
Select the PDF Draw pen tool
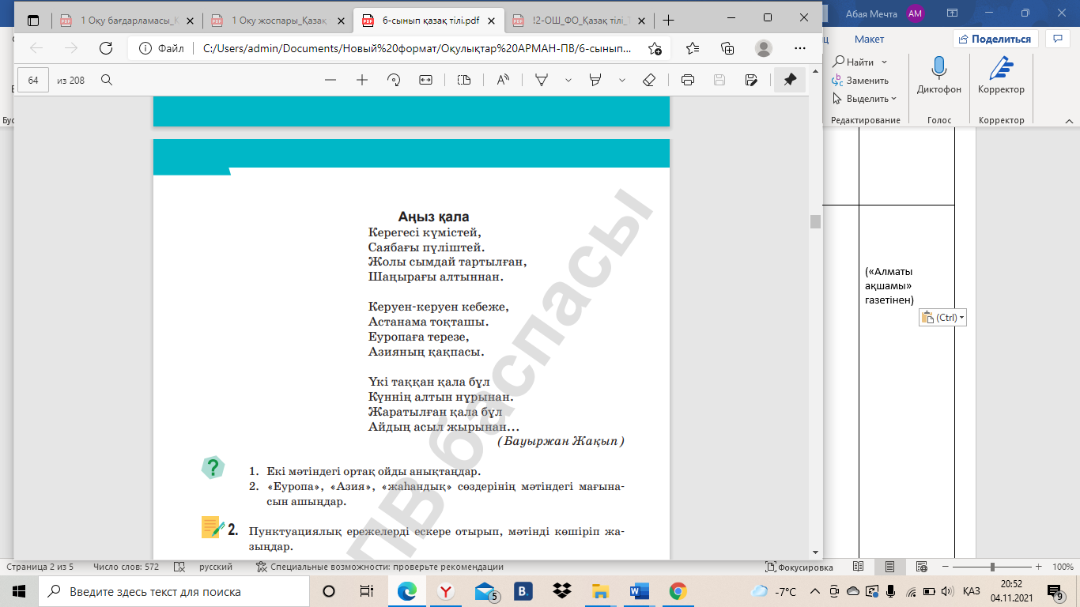542,80
